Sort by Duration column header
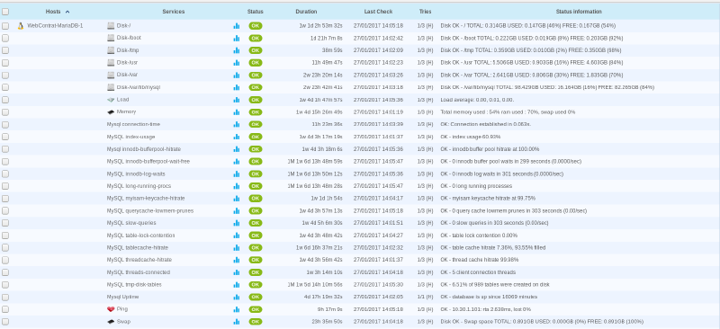This screenshot has height=329, width=720. click(x=306, y=12)
